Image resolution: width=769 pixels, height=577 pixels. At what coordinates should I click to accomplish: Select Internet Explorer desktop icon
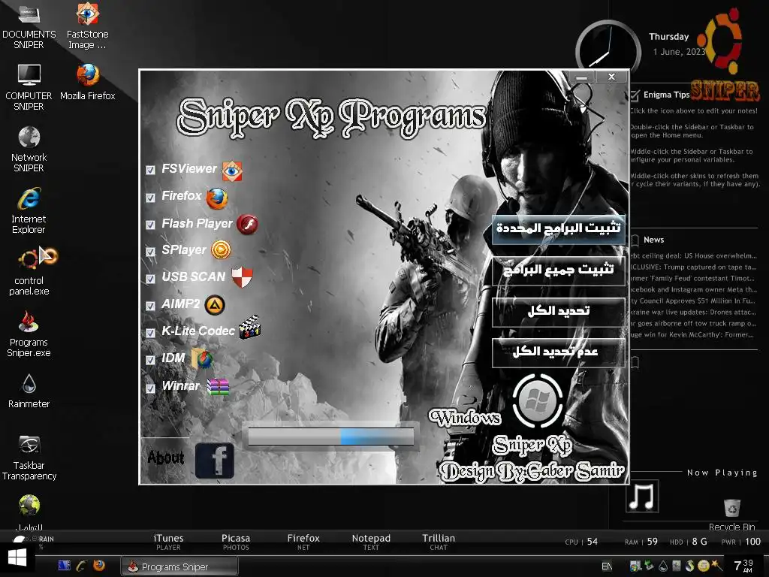(29, 211)
